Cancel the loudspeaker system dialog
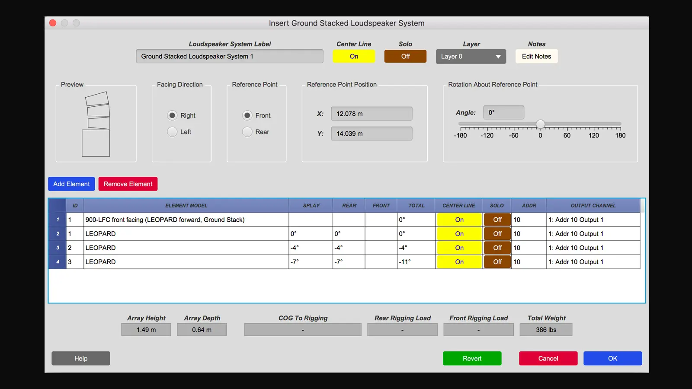The height and width of the screenshot is (389, 692). pos(548,358)
